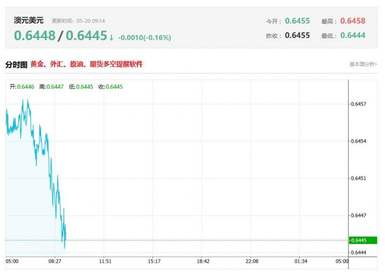Click the 0.6451 y-axis label
Screen dimensions: 385x276
[359, 178]
